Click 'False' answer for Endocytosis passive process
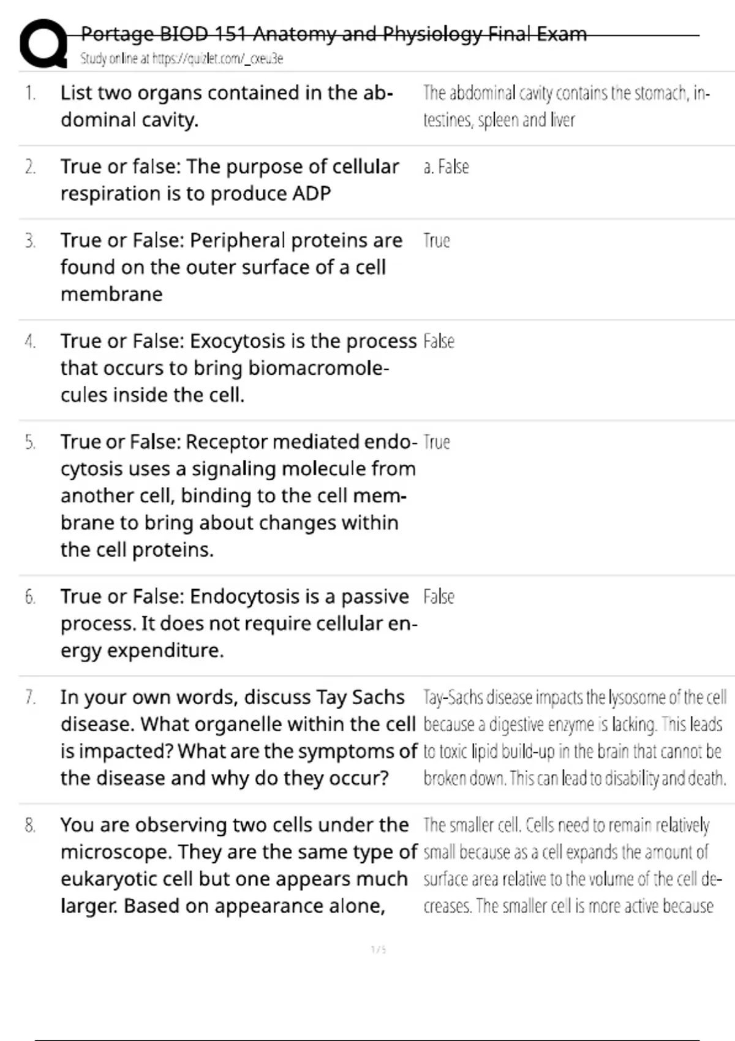This screenshot has height=1041, width=735. click(439, 596)
